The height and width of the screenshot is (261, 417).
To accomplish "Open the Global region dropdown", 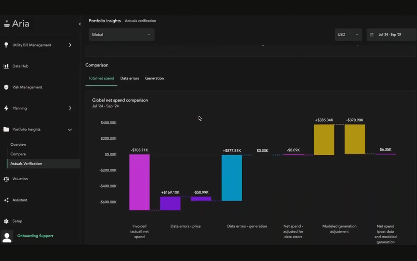I will coord(121,34).
